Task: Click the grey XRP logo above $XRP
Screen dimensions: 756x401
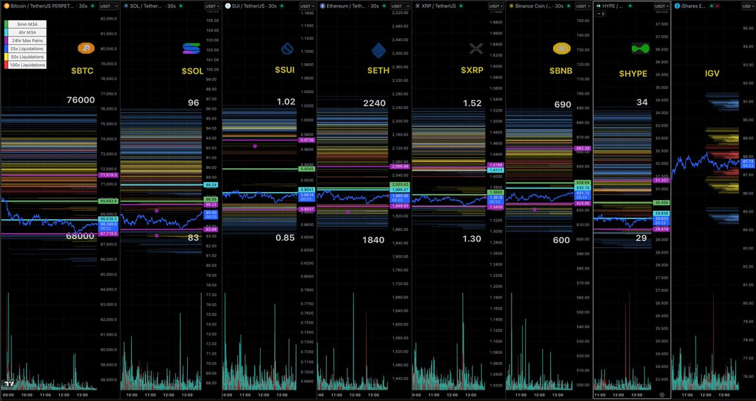Action: coord(476,48)
